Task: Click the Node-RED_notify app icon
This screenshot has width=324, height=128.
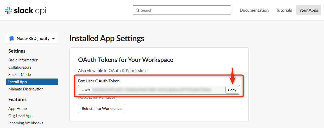Action: (12, 38)
